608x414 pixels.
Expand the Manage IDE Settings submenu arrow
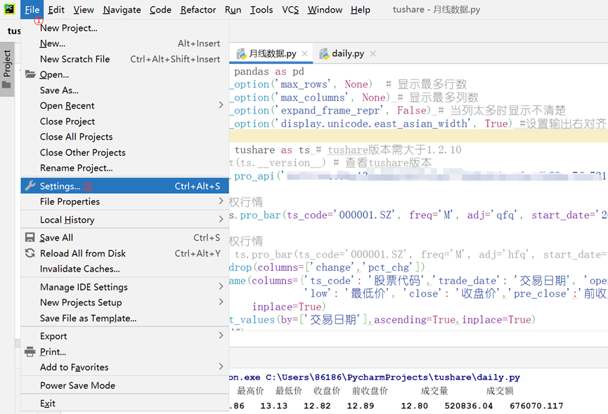coord(221,286)
